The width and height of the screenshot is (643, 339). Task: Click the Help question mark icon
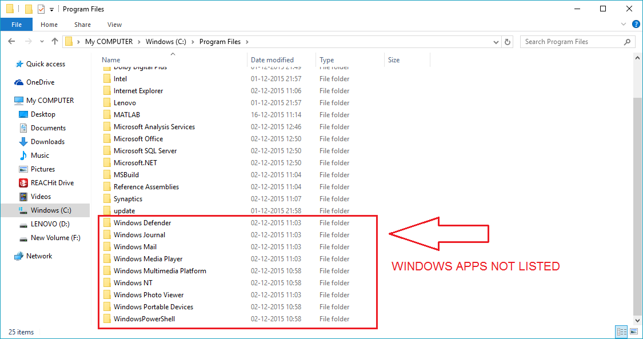pyautogui.click(x=636, y=25)
